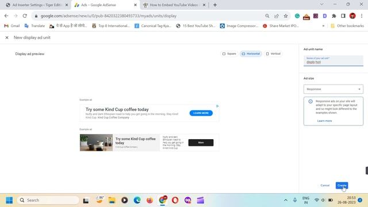Close the New display ad unit dialog
The height and width of the screenshot is (207, 368).
pos(7,37)
